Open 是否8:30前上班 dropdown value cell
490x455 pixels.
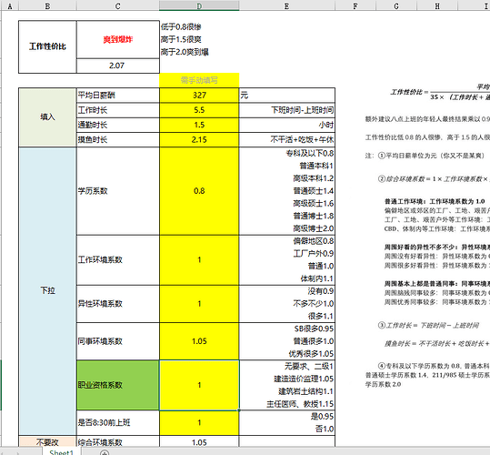pos(199,423)
